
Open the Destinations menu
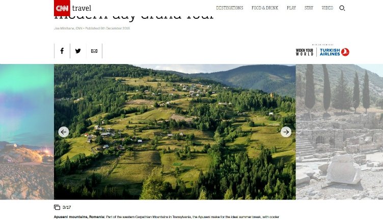pos(230,8)
